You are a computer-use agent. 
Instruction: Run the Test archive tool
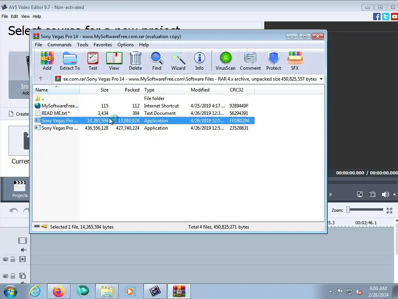pos(93,61)
